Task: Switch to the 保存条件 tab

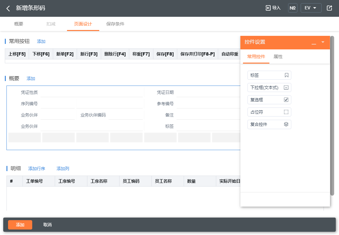Action: [x=115, y=24]
